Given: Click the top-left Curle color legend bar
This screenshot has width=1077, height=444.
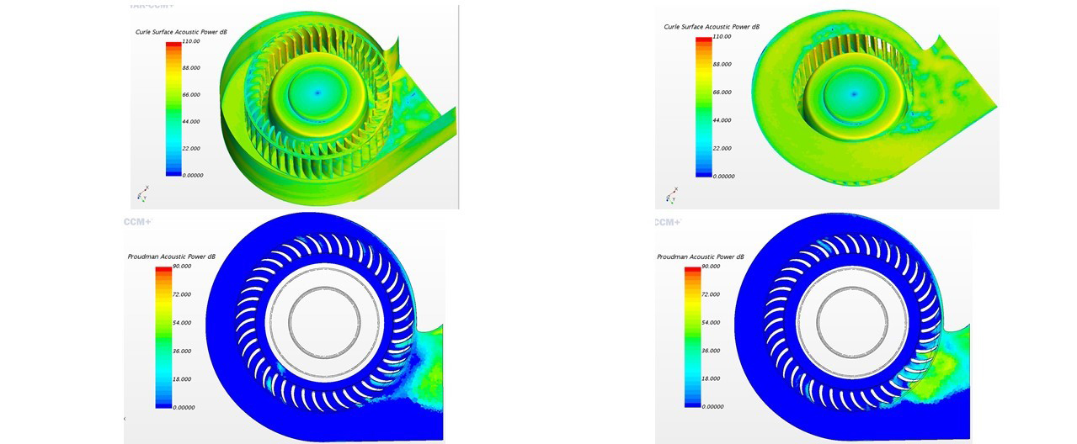Looking at the screenshot, I should coord(173,108).
